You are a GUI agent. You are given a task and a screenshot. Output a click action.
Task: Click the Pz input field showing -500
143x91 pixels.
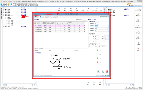pos(97,41)
